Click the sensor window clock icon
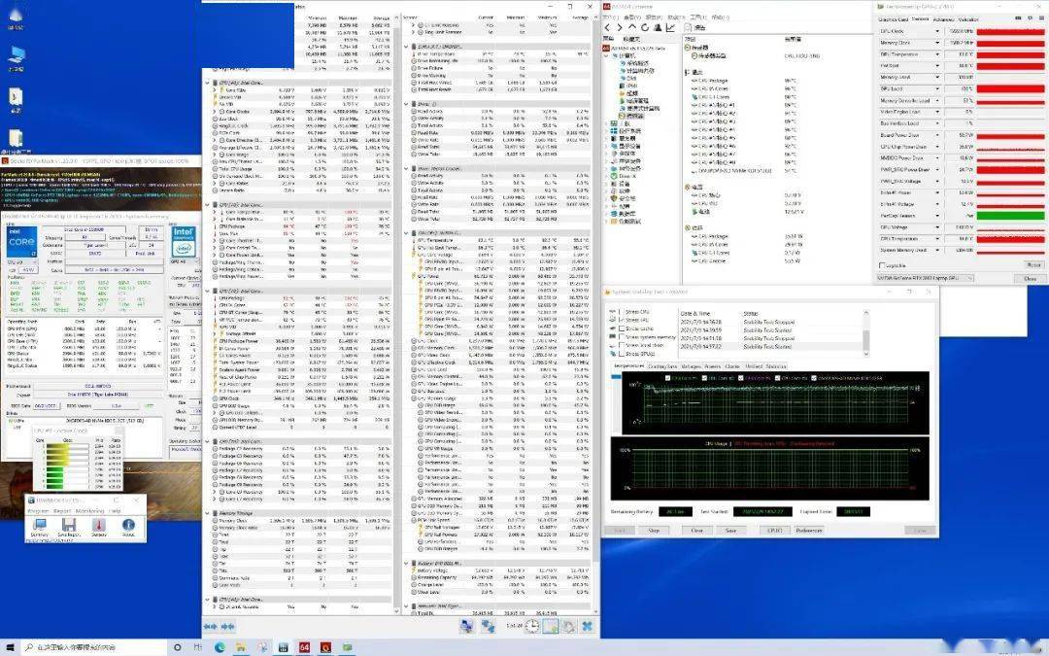The width and height of the screenshot is (1049, 656). click(532, 626)
